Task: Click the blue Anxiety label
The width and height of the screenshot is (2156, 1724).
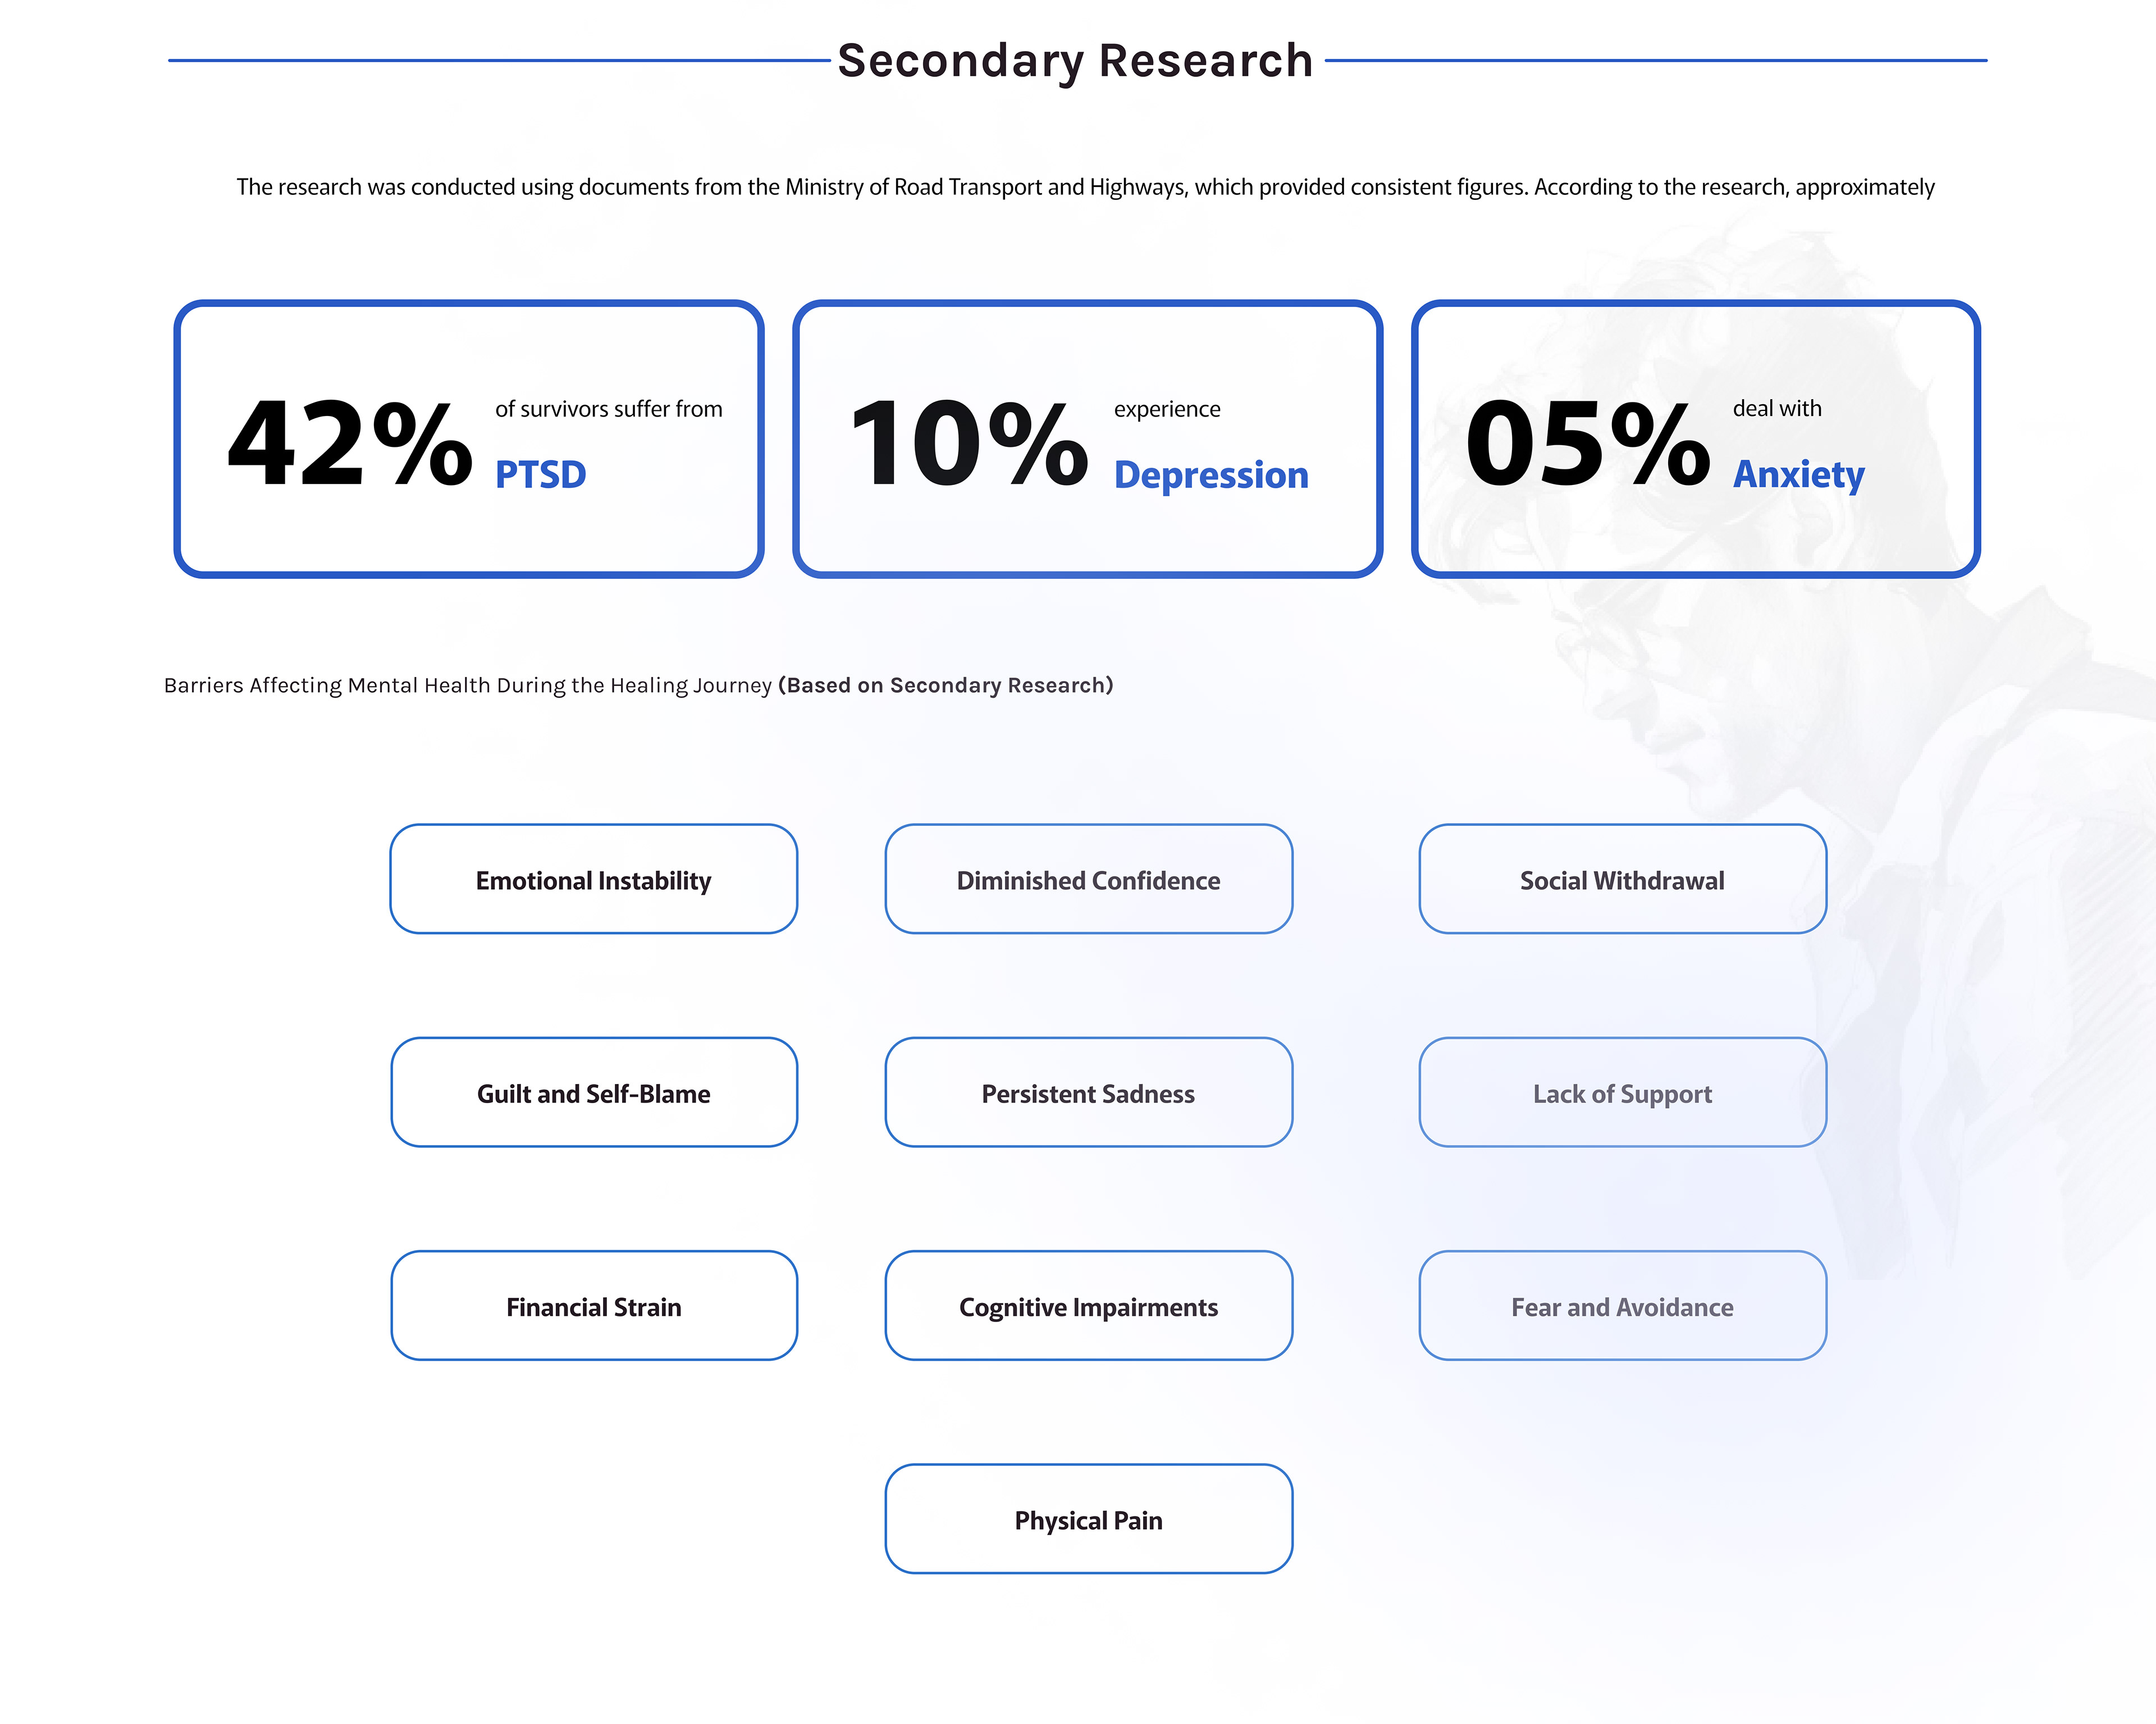Action: point(1798,474)
